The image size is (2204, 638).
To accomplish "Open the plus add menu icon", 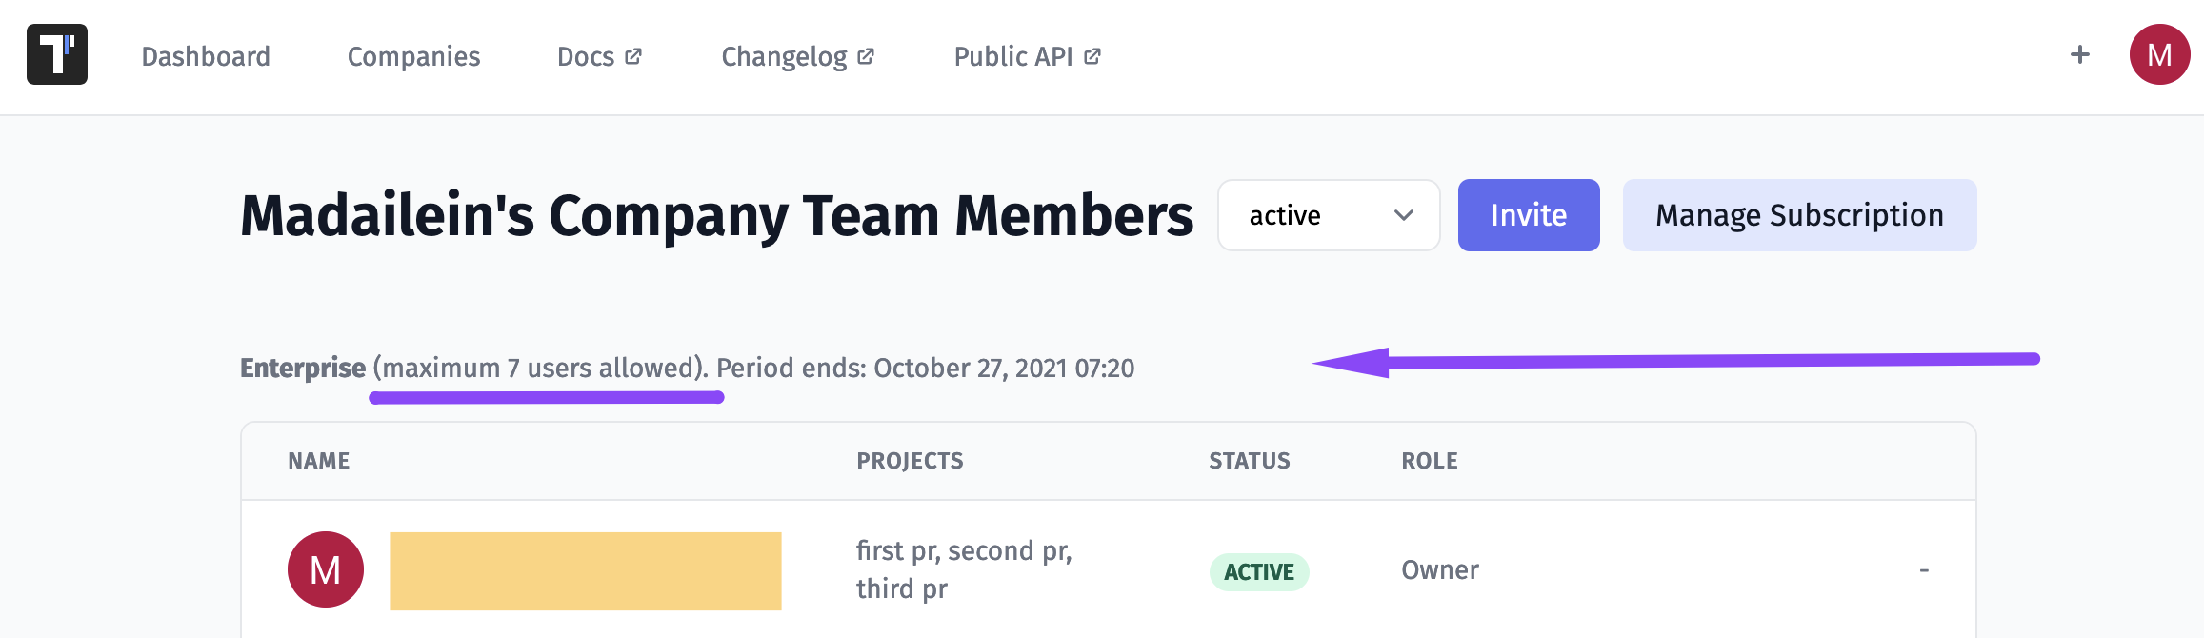I will [2080, 54].
